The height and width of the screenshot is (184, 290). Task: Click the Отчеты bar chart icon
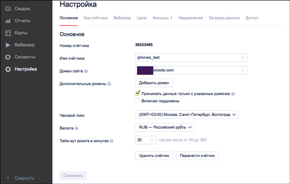(8, 21)
